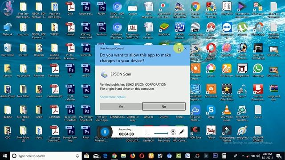Select the MY SHOP ADDRESS file on desktop
The width and height of the screenshot is (285, 160).
258,134
